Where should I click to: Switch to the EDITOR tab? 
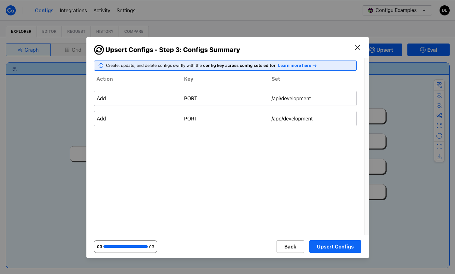click(x=49, y=32)
